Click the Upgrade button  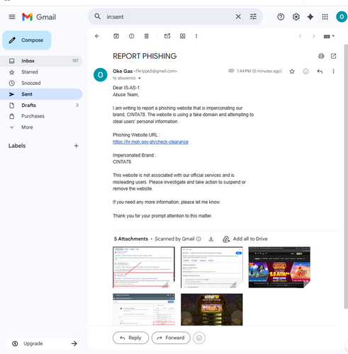click(44, 343)
